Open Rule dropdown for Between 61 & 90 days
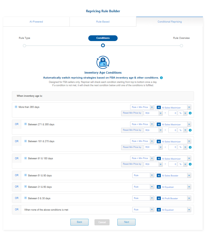The height and width of the screenshot is (234, 207). coord(143,175)
